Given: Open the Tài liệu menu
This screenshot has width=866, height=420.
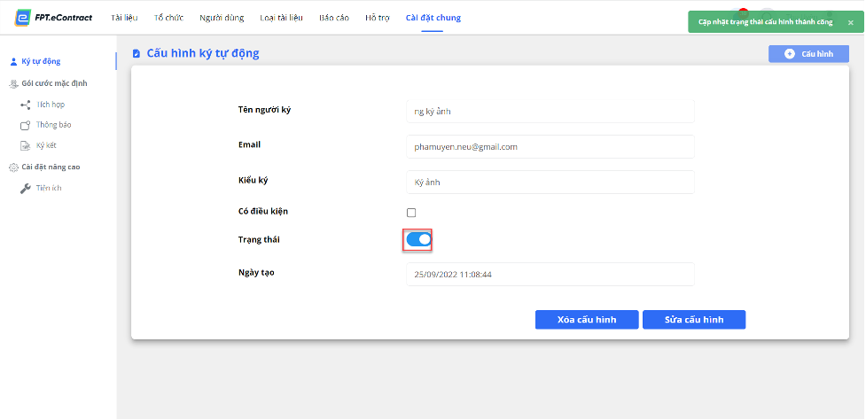Looking at the screenshot, I should pyautogui.click(x=124, y=18).
